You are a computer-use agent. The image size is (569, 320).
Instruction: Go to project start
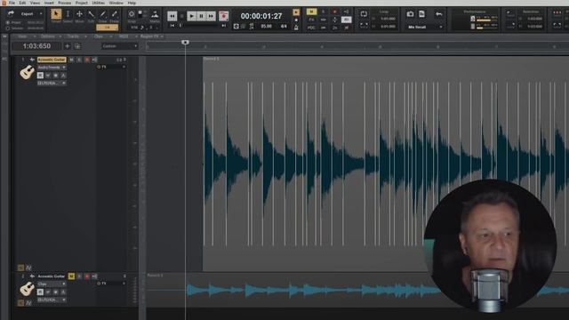[172, 26]
